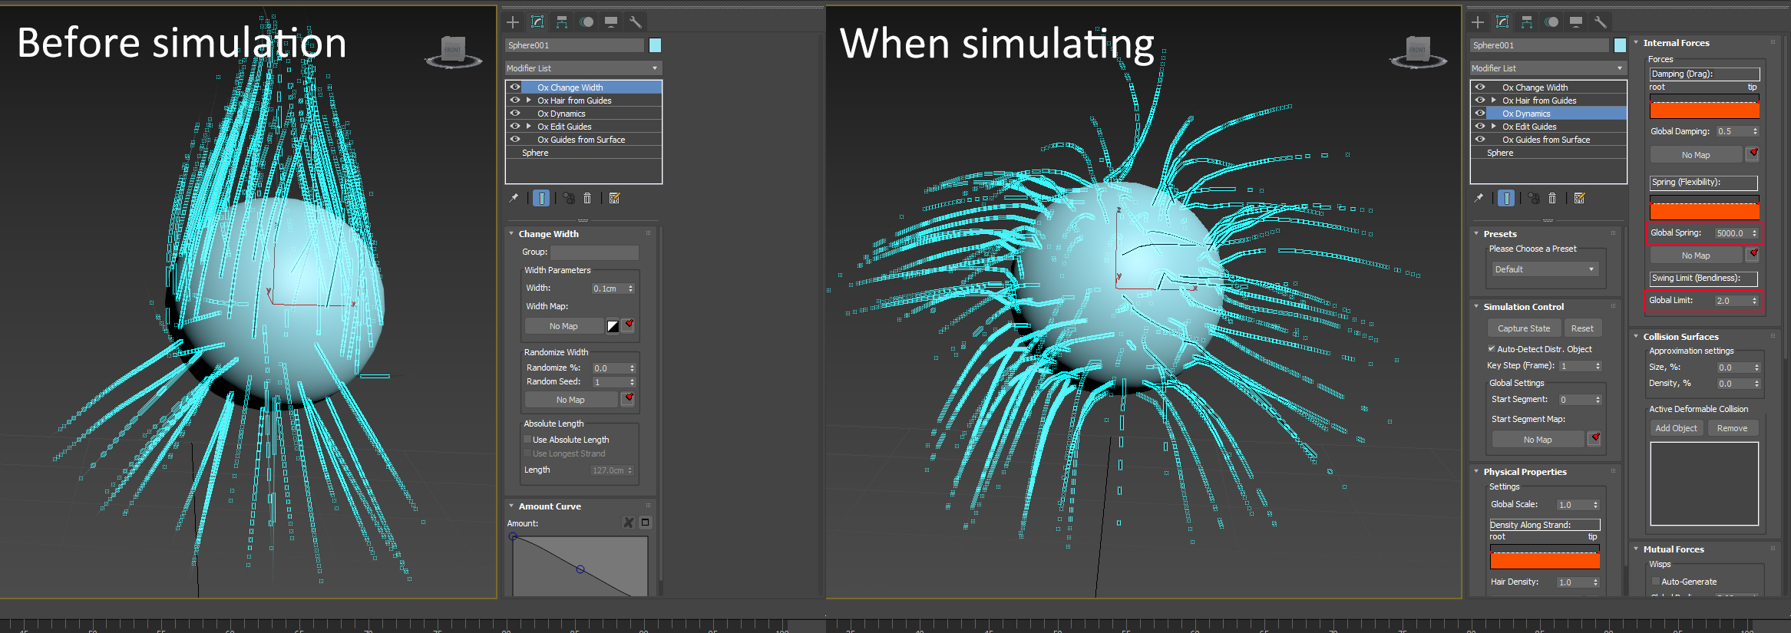The height and width of the screenshot is (633, 1791).
Task: Click paint icon below Global Spring
Action: [x=1753, y=255]
